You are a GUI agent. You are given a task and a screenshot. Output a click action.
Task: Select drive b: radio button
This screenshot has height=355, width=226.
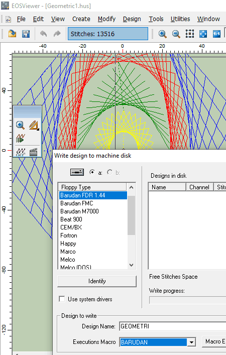(x=110, y=172)
